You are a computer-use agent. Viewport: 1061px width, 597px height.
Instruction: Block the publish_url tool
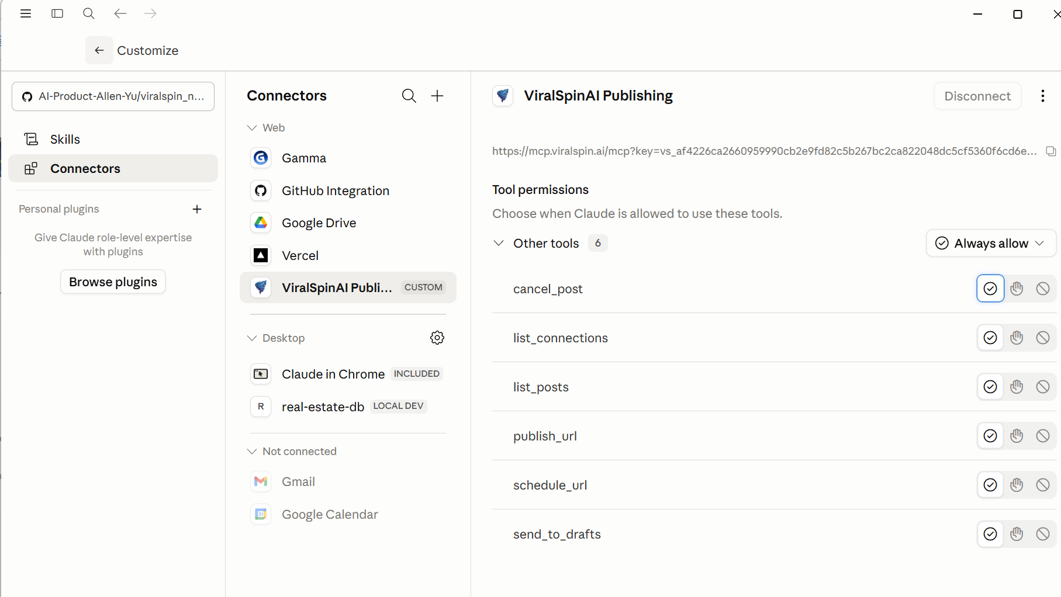(x=1043, y=436)
